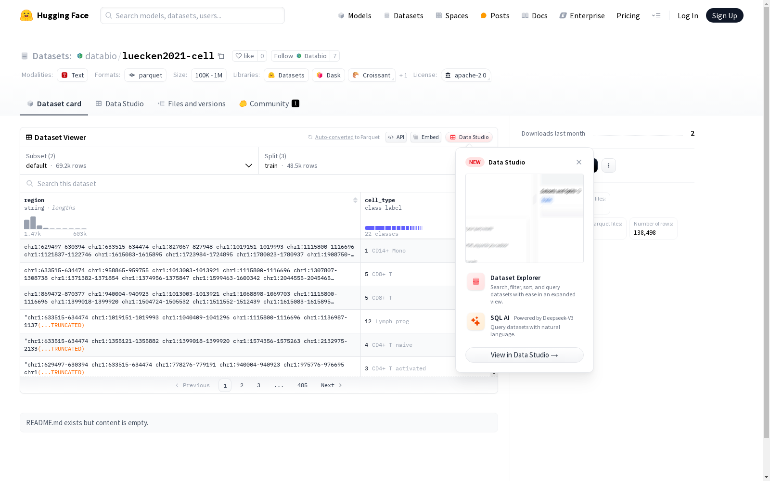Select the Text modality tag
The image size is (770, 481).
[73, 75]
